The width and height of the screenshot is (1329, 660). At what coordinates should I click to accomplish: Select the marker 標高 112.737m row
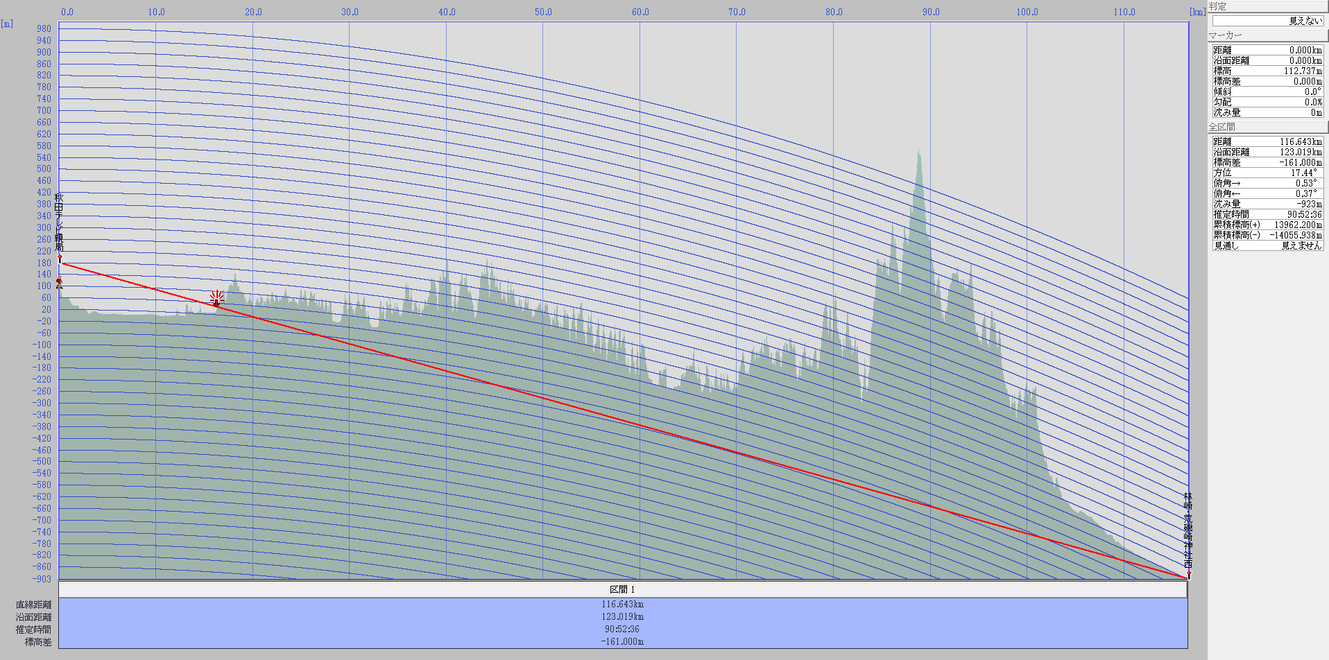(1267, 71)
